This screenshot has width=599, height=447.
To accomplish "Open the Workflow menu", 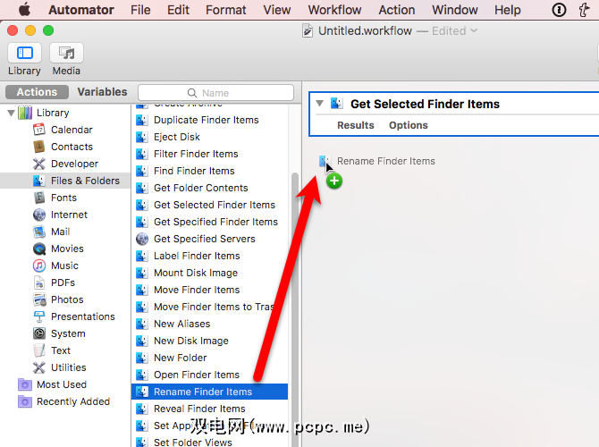I will click(334, 10).
